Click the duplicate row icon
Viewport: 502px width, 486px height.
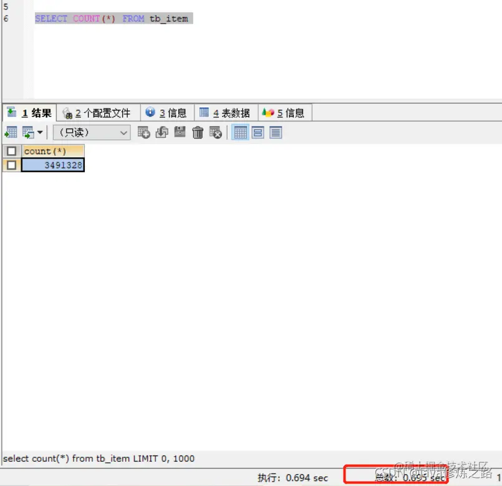tap(162, 132)
